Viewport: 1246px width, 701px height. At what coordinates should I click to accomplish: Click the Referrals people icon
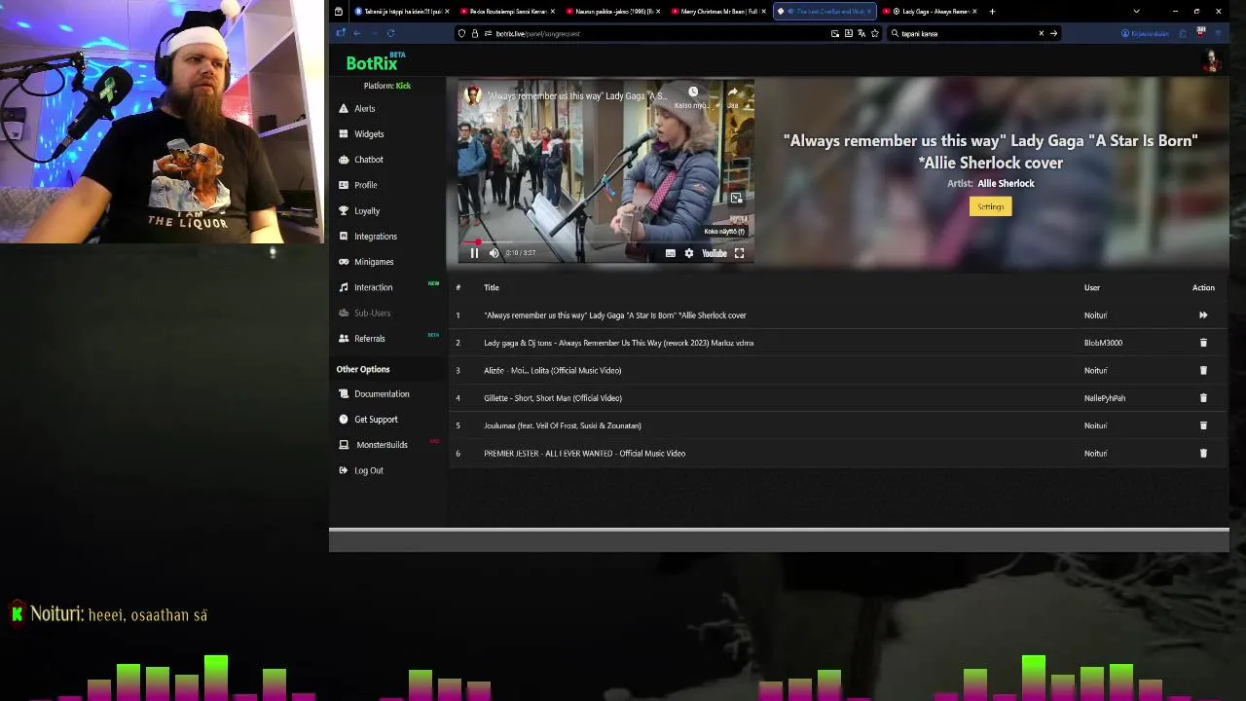[x=344, y=338]
